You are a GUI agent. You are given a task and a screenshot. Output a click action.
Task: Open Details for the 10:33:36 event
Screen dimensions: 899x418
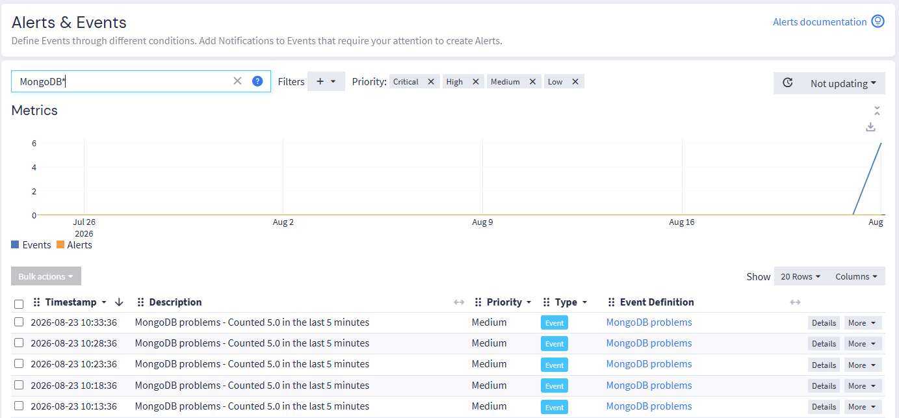coord(824,322)
